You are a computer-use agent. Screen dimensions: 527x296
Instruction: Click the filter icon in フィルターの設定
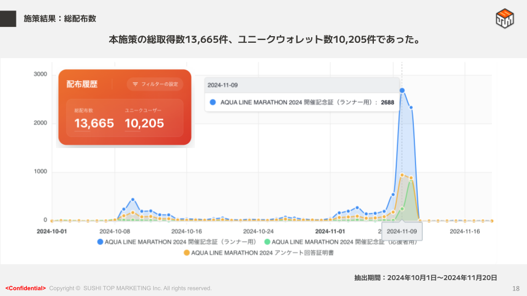[x=135, y=84]
